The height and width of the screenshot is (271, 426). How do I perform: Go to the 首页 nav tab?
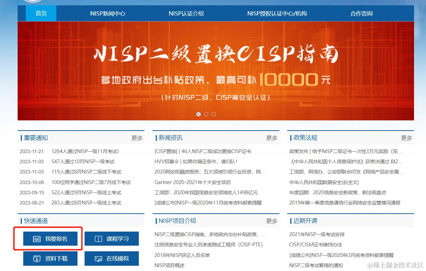pyautogui.click(x=41, y=13)
